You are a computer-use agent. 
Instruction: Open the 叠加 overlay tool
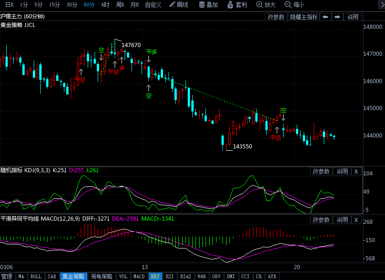click(x=208, y=5)
